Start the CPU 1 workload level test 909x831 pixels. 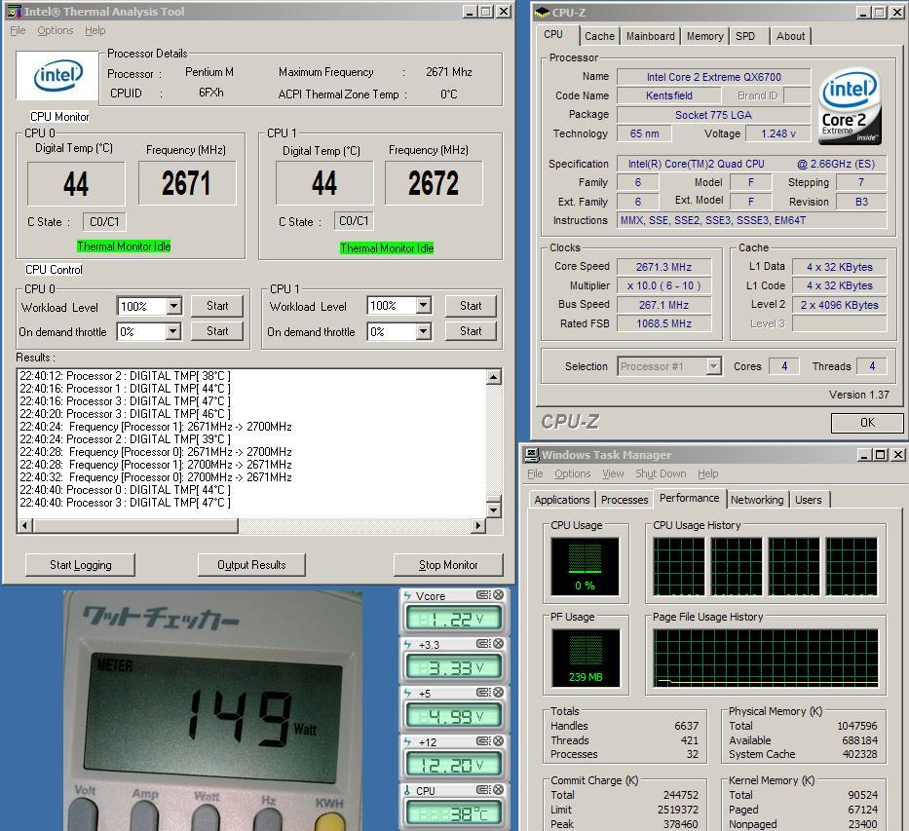click(471, 305)
